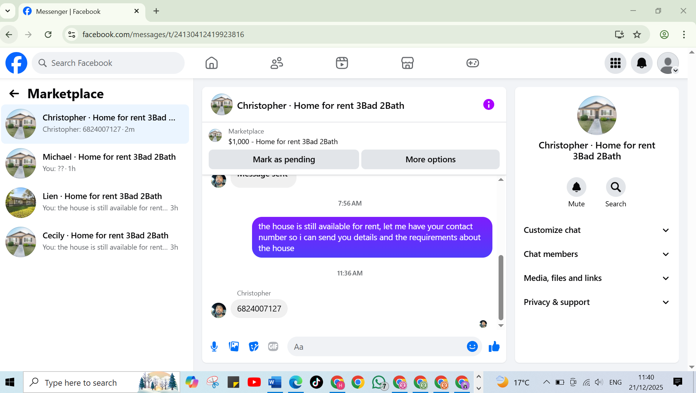The width and height of the screenshot is (696, 393).
Task: Click the Windows taskbar search box
Action: click(x=102, y=382)
